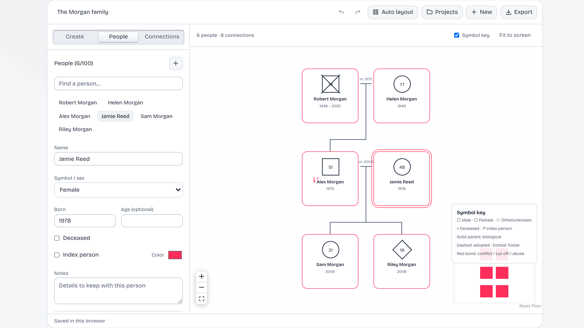
Task: Check the Deceased checkbox
Action: click(57, 238)
